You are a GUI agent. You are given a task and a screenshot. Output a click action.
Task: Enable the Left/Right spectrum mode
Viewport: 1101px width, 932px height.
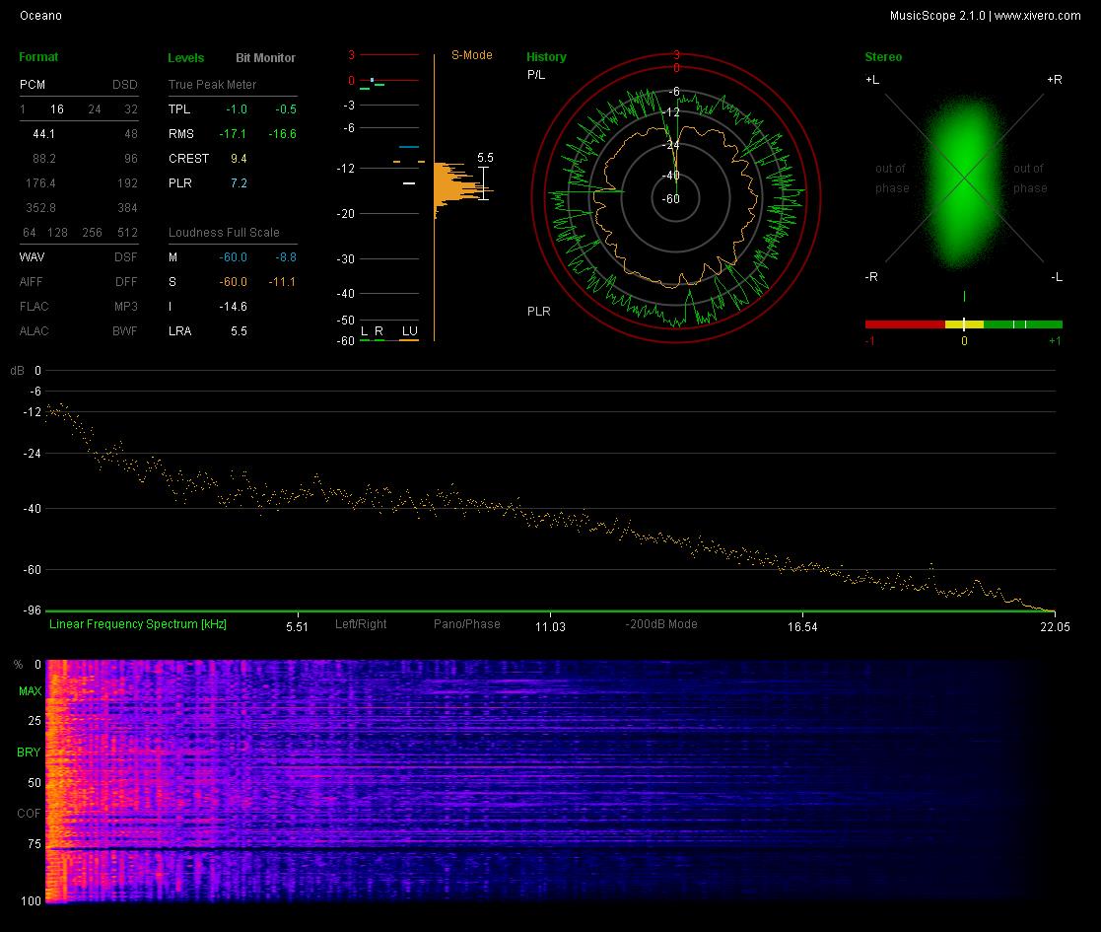[x=361, y=623]
